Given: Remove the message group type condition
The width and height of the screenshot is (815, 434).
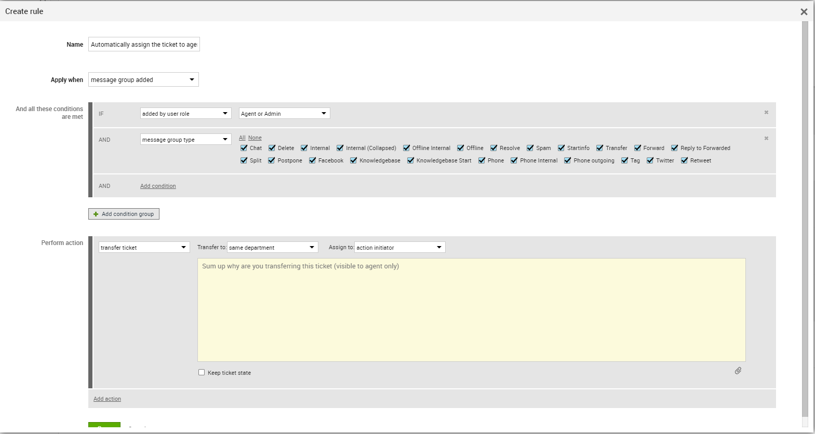Looking at the screenshot, I should tap(766, 139).
